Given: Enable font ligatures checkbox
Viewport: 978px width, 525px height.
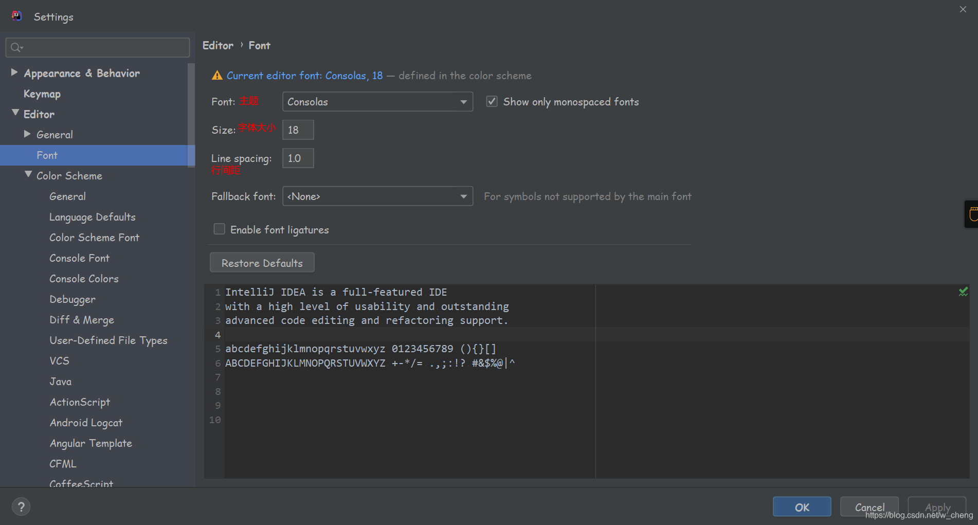Looking at the screenshot, I should (x=220, y=229).
